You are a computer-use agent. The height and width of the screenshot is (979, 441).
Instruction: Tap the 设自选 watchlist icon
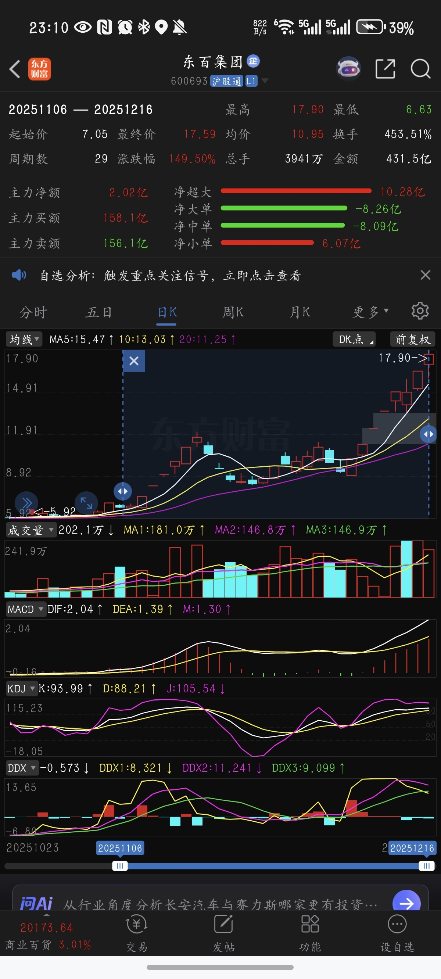tap(397, 933)
